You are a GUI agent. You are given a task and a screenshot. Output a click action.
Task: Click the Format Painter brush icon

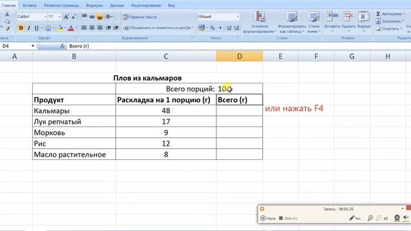click(x=7, y=28)
